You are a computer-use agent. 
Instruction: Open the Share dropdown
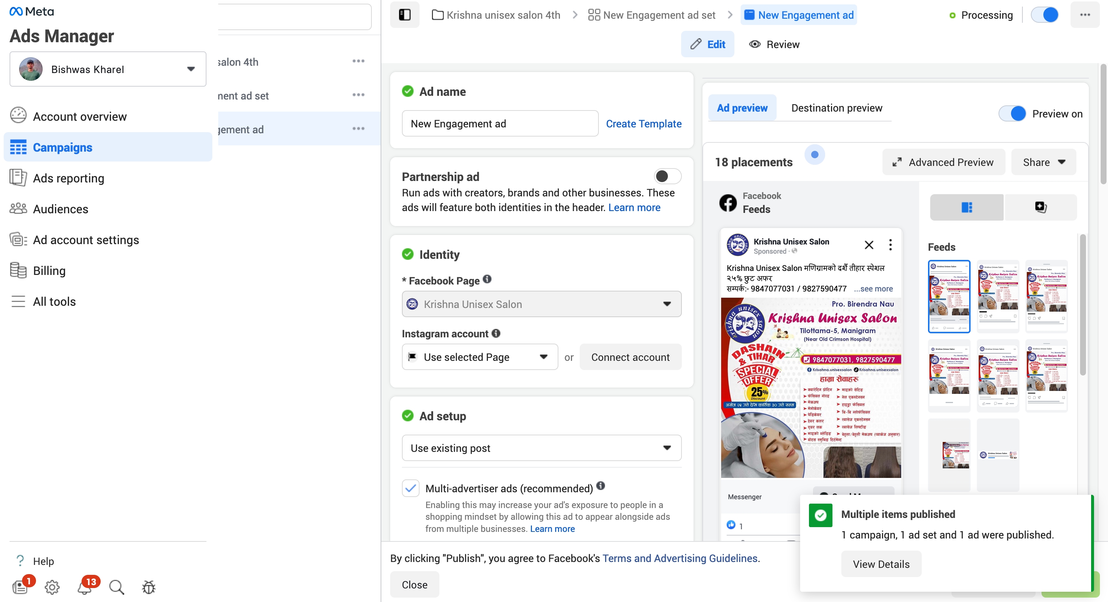click(x=1043, y=162)
